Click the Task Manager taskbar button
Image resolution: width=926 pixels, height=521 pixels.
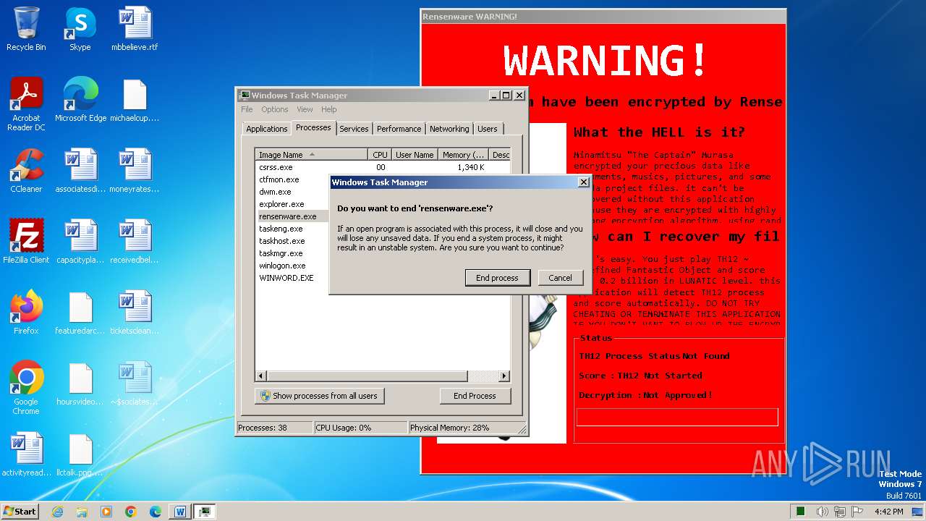(205, 512)
